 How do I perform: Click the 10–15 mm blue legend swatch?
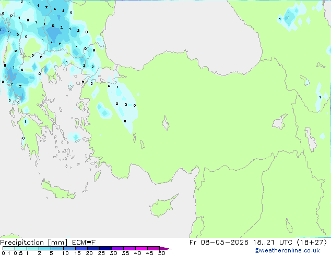point(69,248)
